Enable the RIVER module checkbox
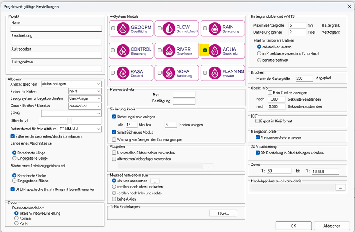Screen dimensions: 355x232 pyautogui.click(x=159, y=51)
